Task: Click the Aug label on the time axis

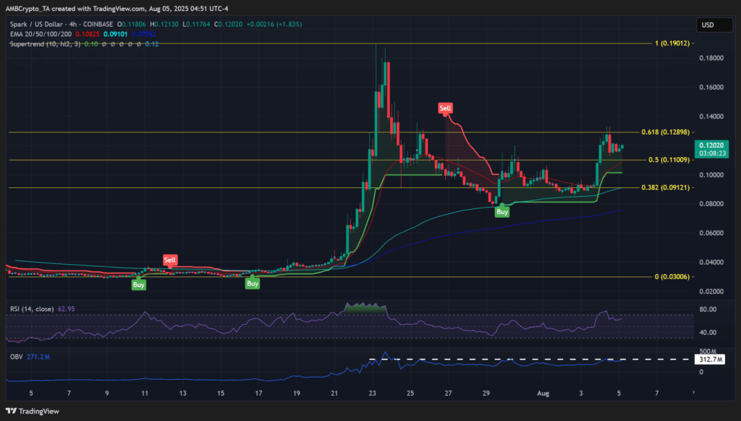Action: [x=543, y=393]
